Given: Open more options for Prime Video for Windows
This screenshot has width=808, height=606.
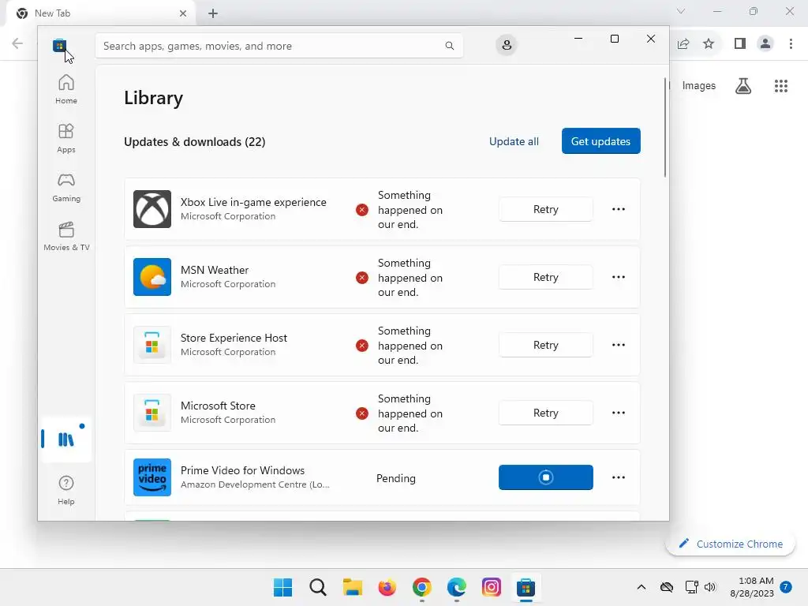Looking at the screenshot, I should tap(619, 477).
